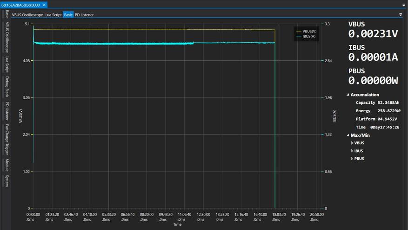Click the active Basic top tab
This screenshot has height=230, width=408.
coord(68,15)
